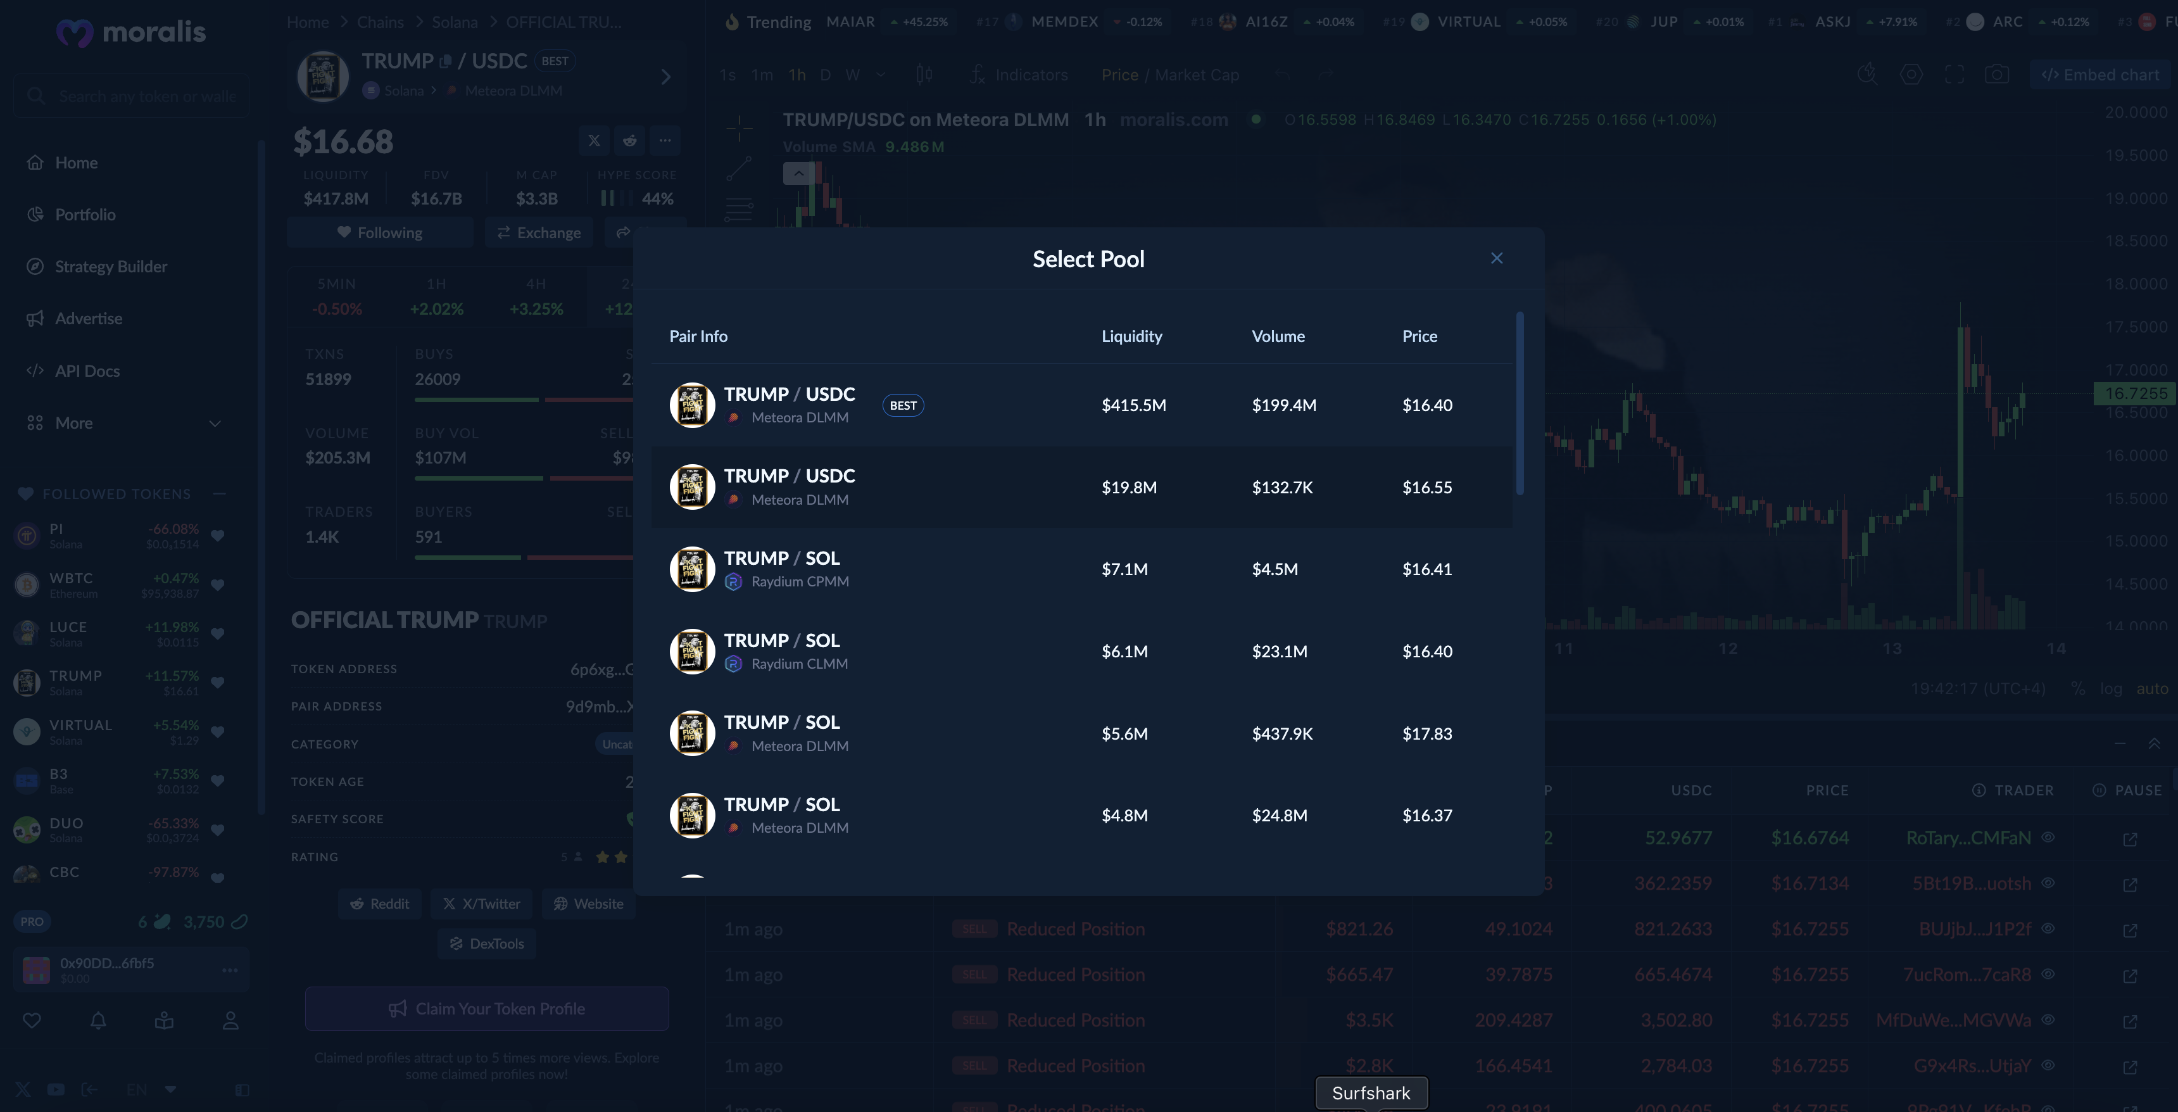Image resolution: width=2178 pixels, height=1112 pixels.
Task: Open the three-dots options next to price
Action: tap(665, 141)
